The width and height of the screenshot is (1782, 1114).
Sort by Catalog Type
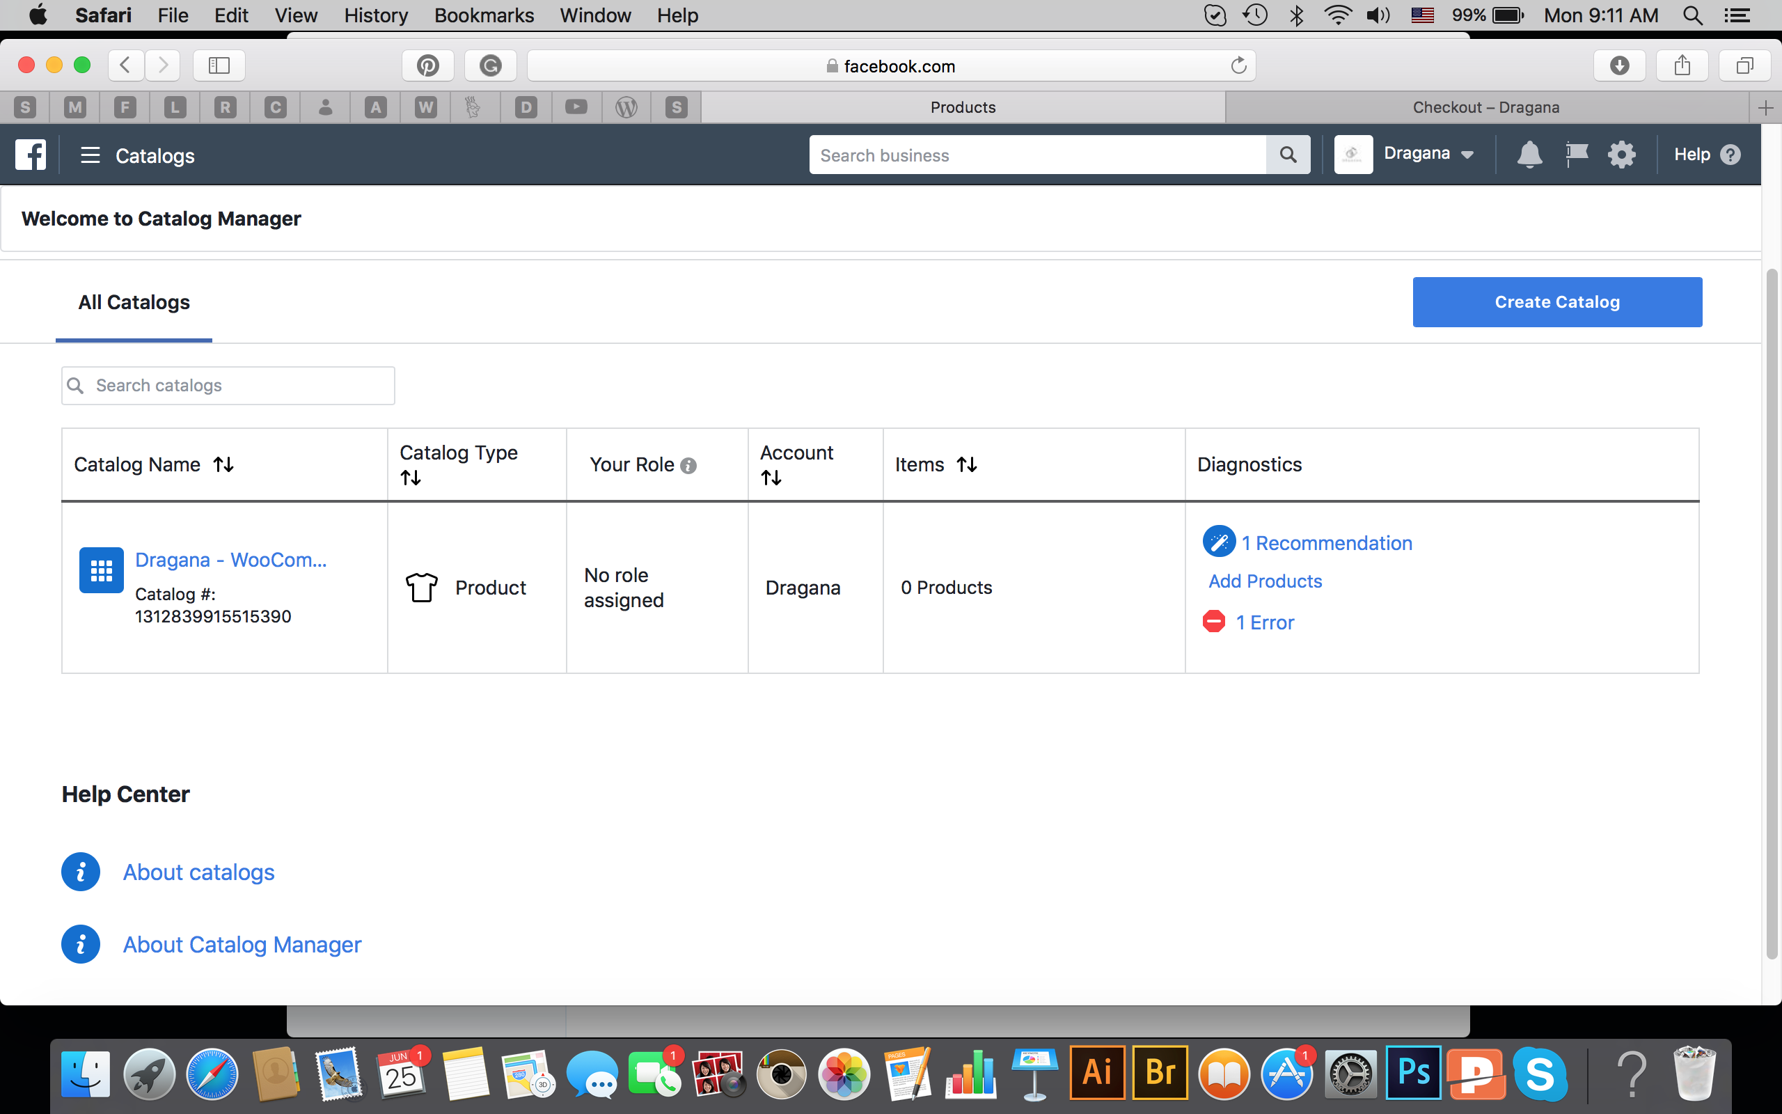(411, 478)
